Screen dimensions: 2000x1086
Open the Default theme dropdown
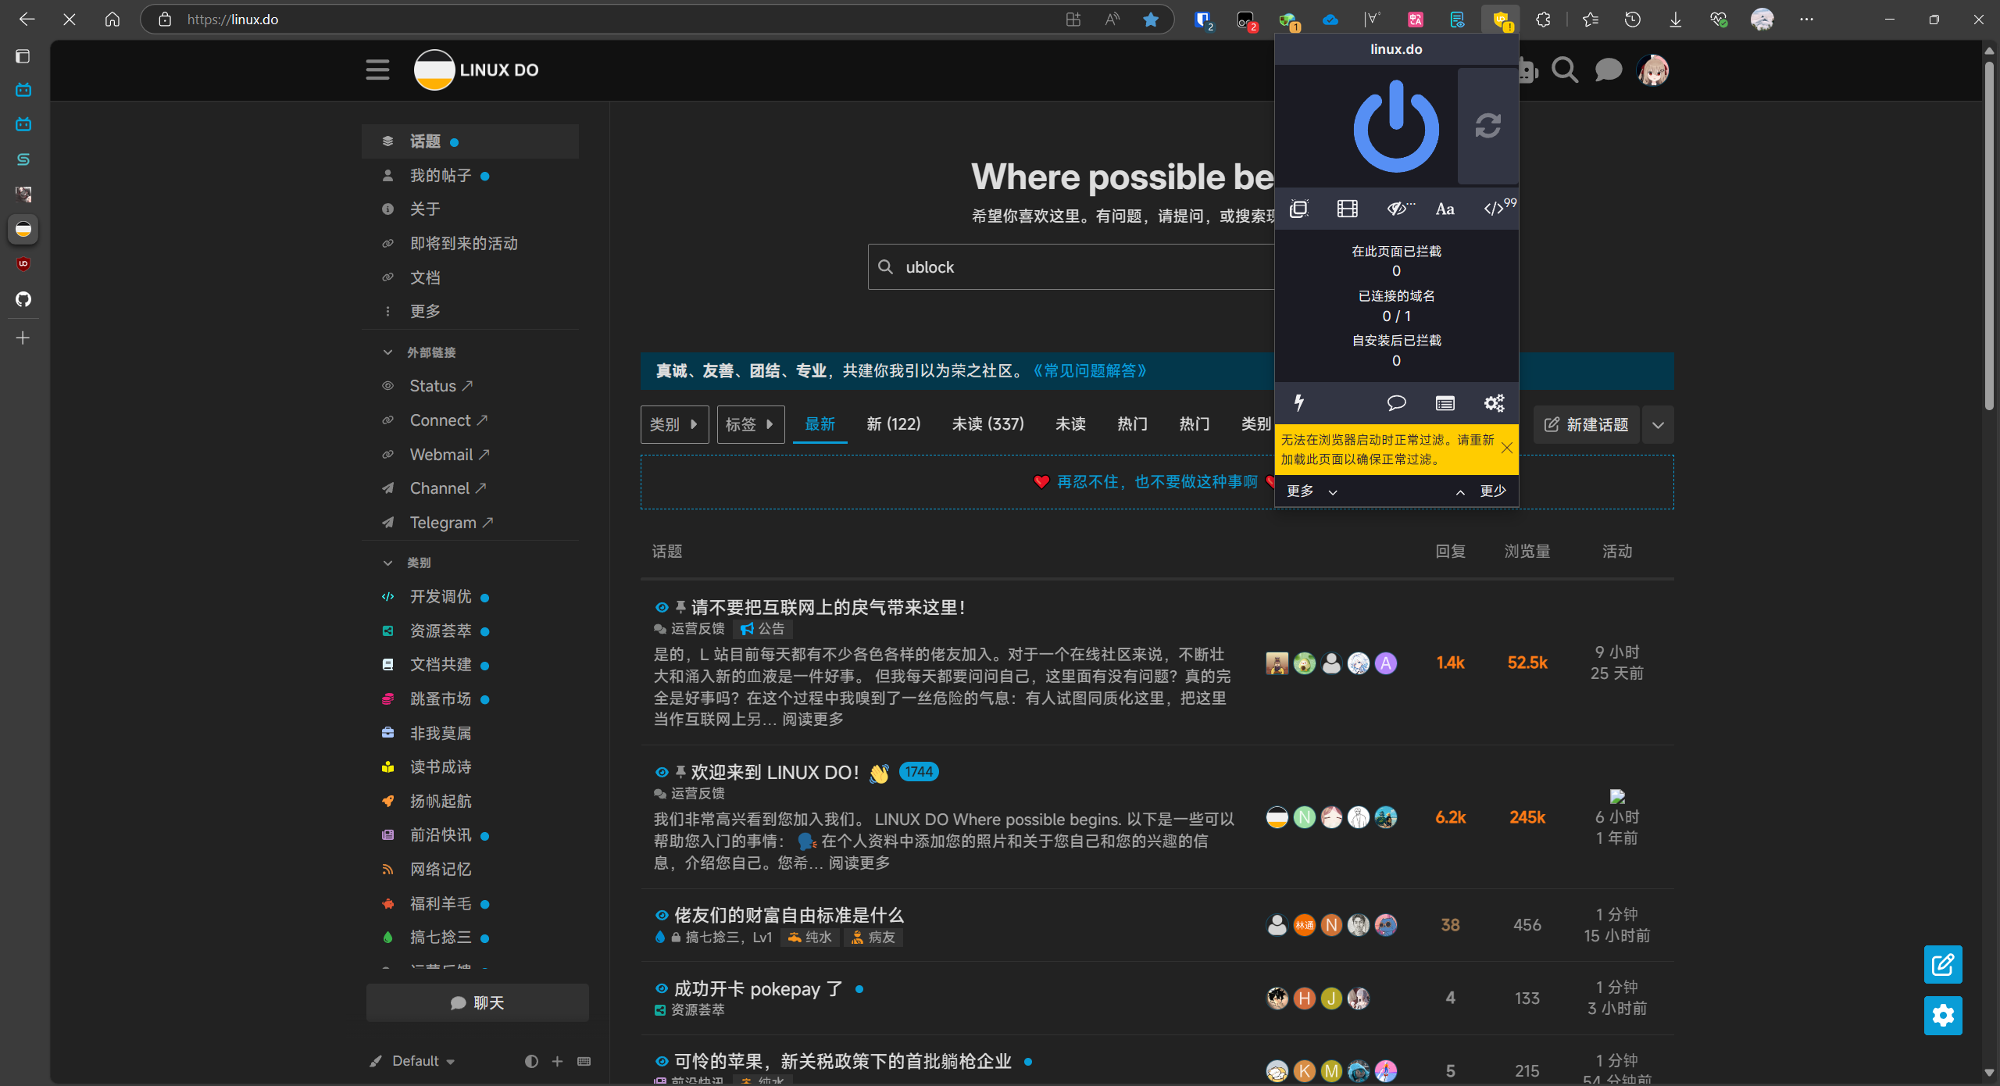click(x=412, y=1061)
